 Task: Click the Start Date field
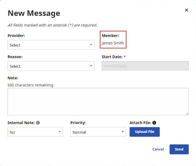click(145, 66)
